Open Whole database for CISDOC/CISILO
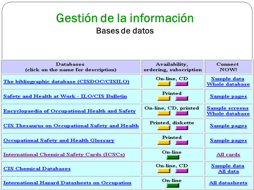Image resolution: width=254 pixels, height=190 pixels. (228, 84)
